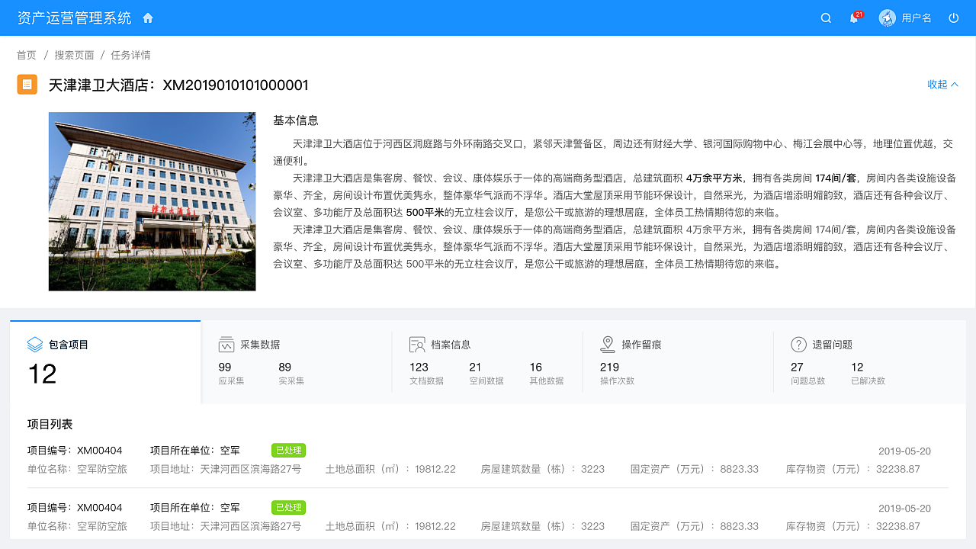Click the orange document icon beside hotel title
Screen dimensions: 976x549
point(27,85)
